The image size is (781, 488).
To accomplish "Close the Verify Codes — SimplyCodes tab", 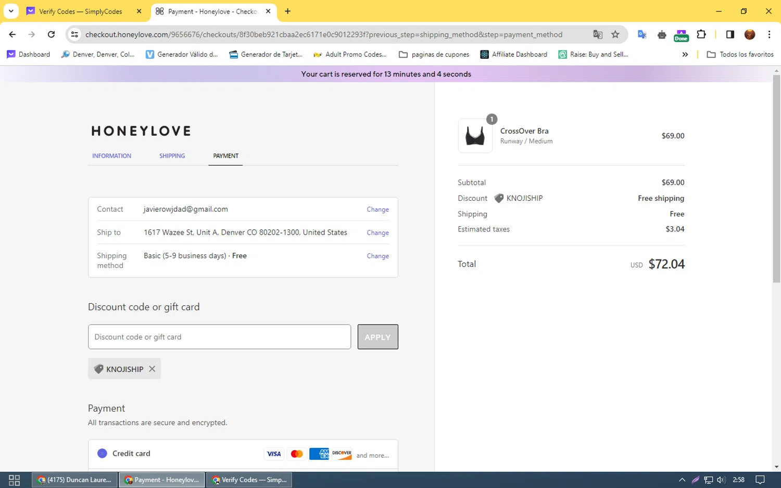I will coord(139,11).
